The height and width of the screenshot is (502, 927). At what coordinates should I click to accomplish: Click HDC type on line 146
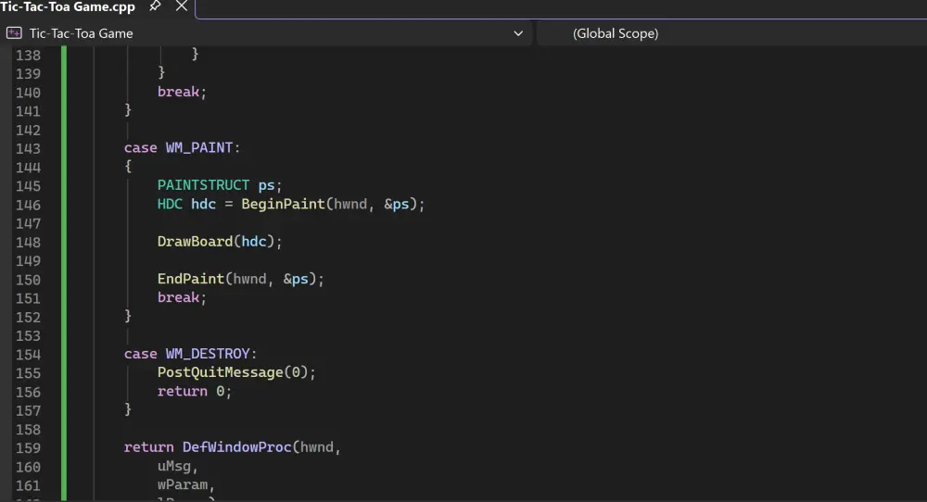(x=170, y=205)
